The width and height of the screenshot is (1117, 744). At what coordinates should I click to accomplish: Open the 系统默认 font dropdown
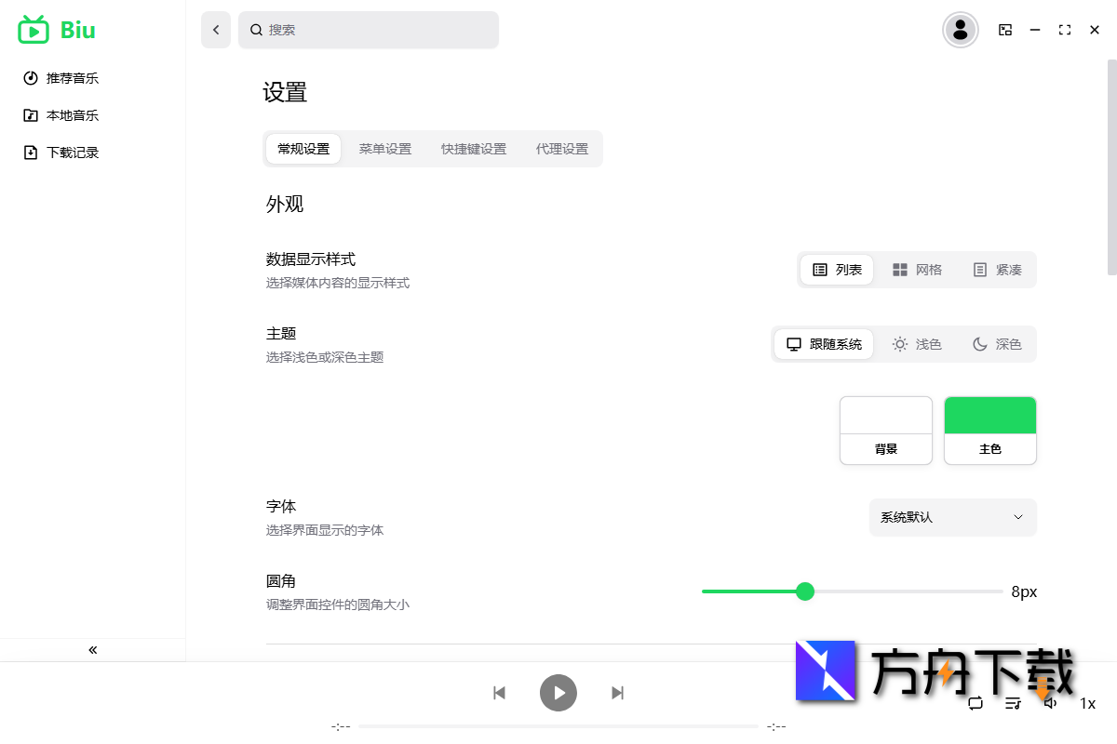click(952, 517)
